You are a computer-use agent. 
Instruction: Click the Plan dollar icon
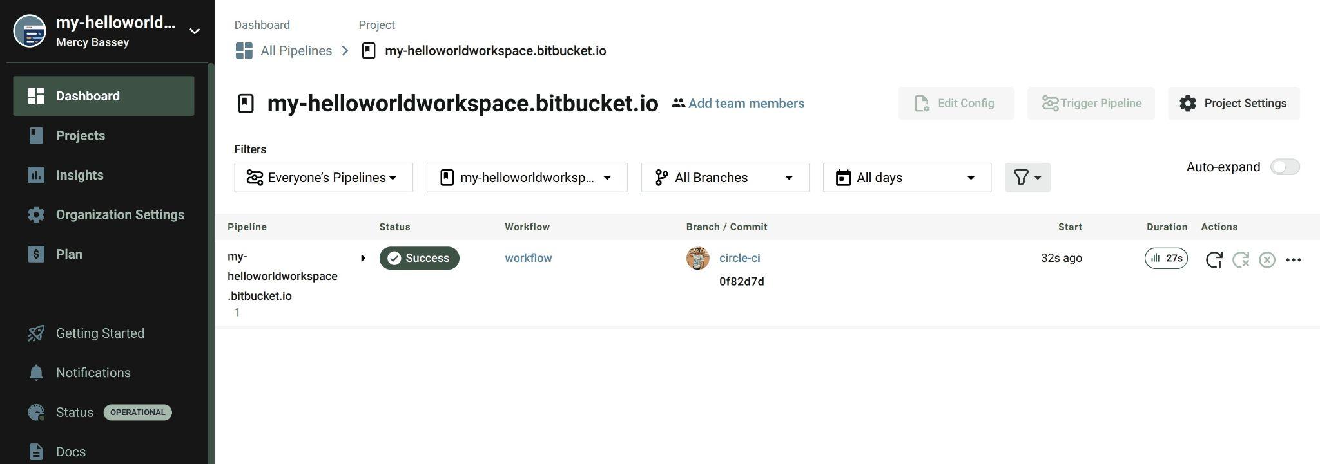coord(36,254)
